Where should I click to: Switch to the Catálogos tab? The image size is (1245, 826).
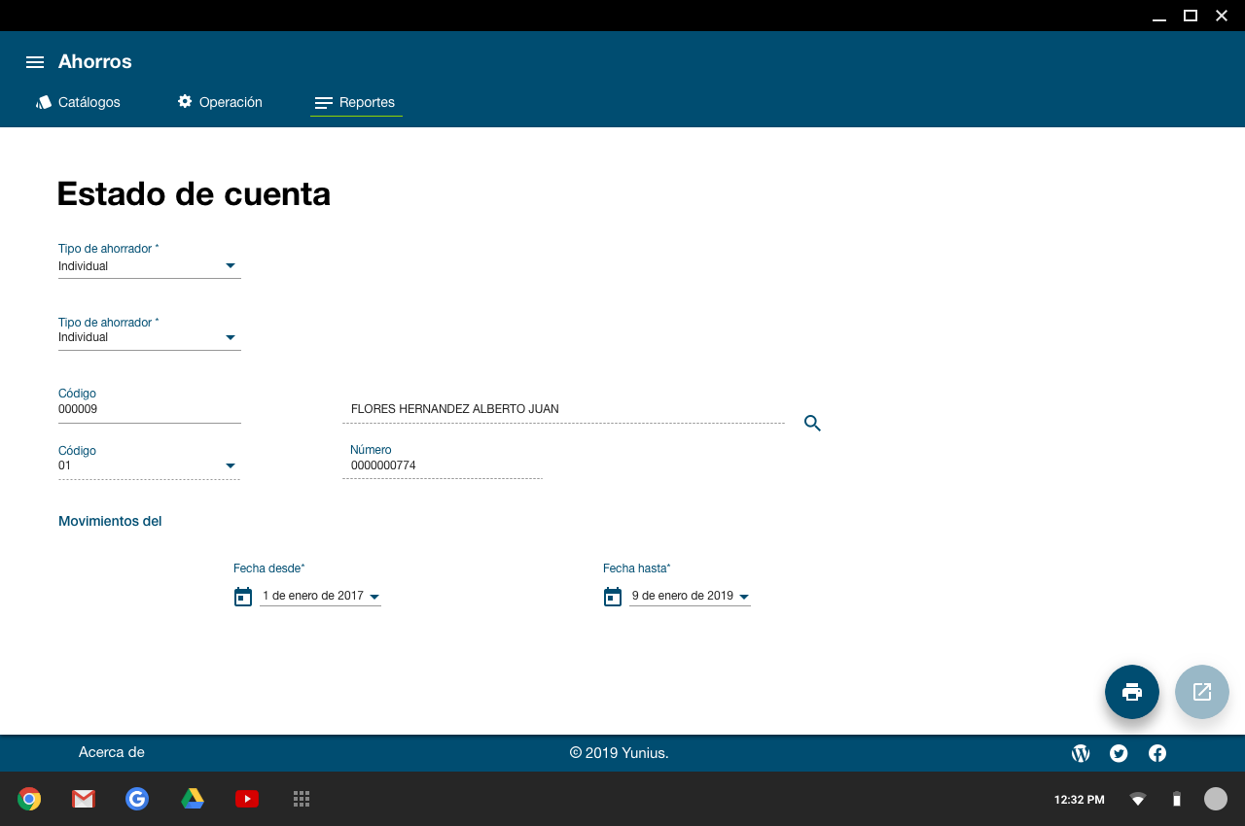click(x=79, y=102)
